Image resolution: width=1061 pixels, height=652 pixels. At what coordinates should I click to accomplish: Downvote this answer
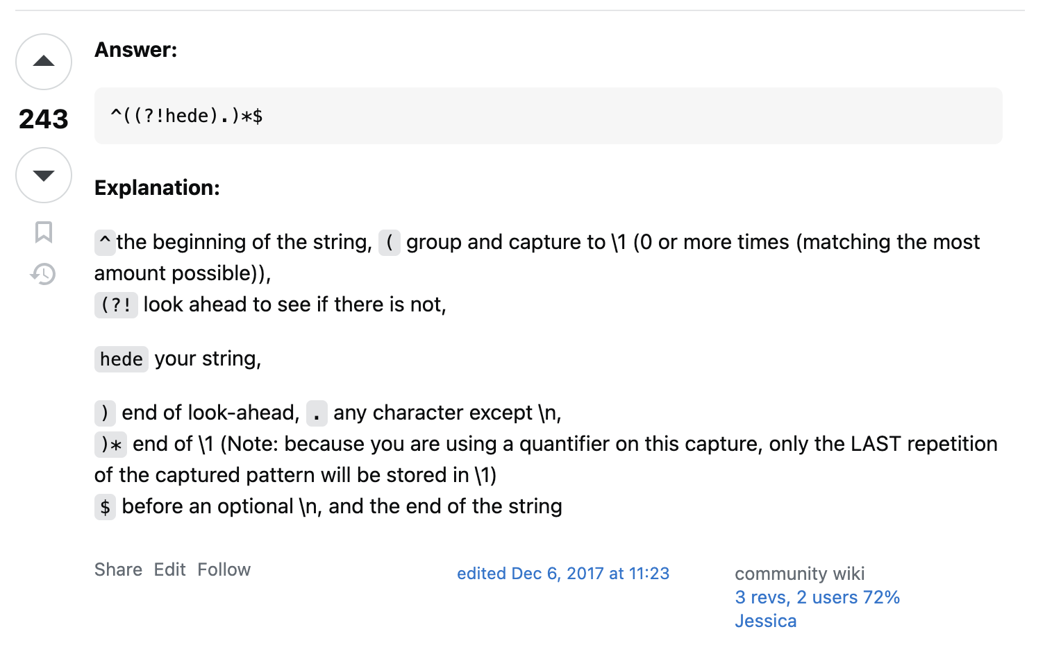pyautogui.click(x=44, y=175)
